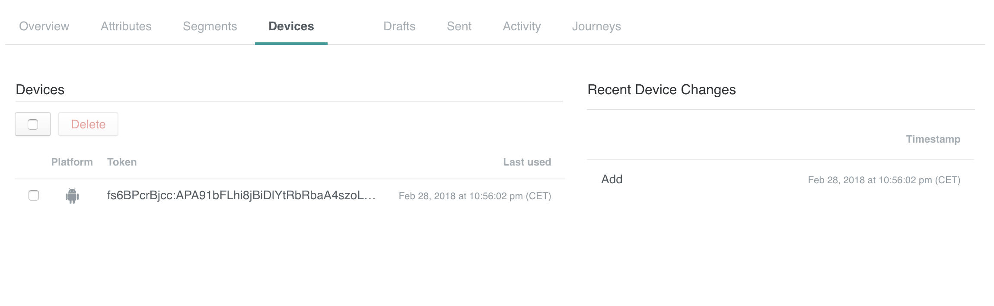Click the device token starting with fs6BPcrBjcc
Image resolution: width=994 pixels, height=306 pixels.
coord(241,195)
